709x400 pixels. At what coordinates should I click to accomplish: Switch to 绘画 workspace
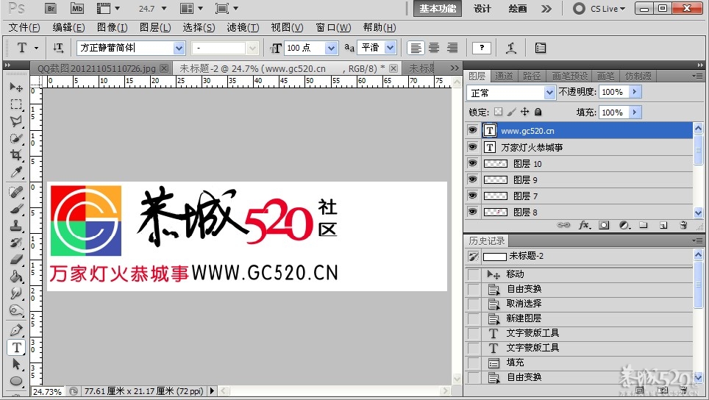(x=517, y=9)
